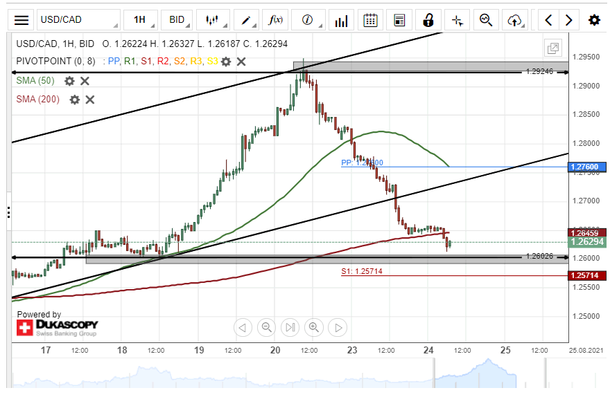The width and height of the screenshot is (610, 397).
Task: Click the 1.25714 S1 price tag
Action: (587, 275)
